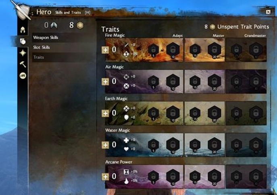
Task: Click Air Magic locked 20-point Master slot
Action: tap(214, 82)
